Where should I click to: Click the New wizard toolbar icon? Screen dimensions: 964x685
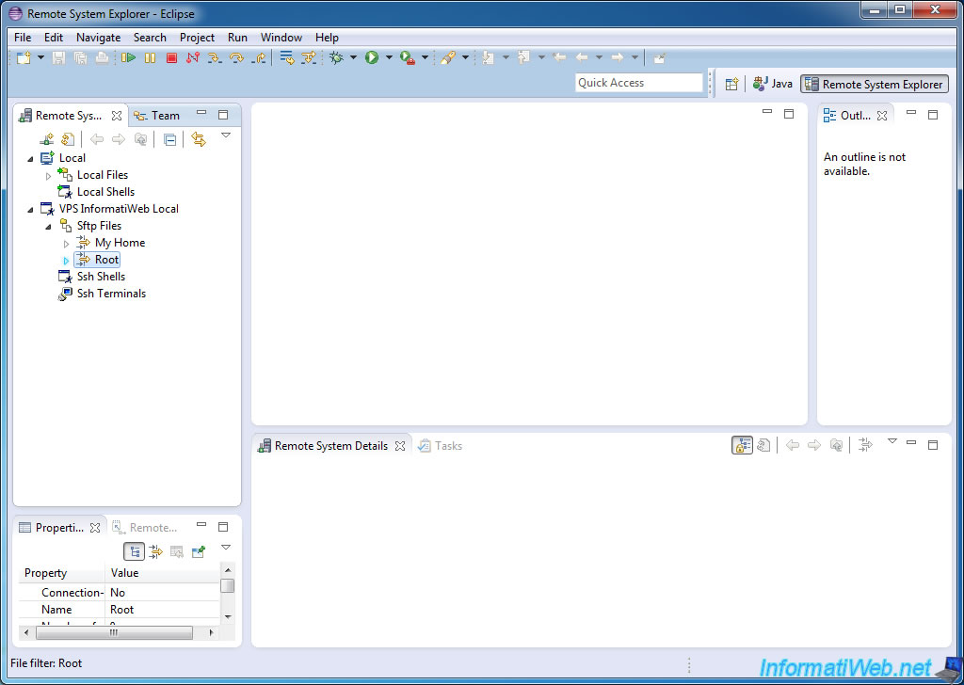coord(24,57)
